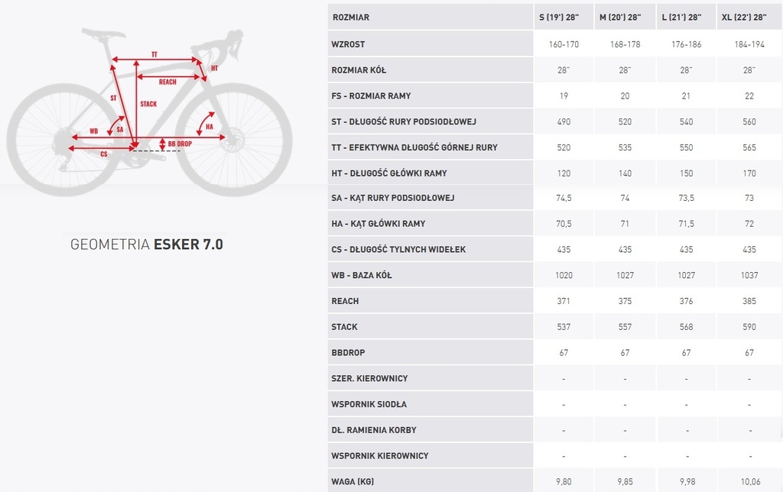Viewport: 783px width, 492px height.
Task: Select the CS label under rear wheel
Action: (x=104, y=154)
